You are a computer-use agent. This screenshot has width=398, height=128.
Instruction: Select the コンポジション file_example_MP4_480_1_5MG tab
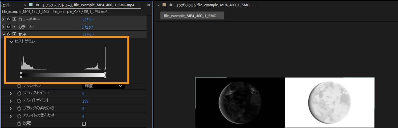click(x=212, y=6)
